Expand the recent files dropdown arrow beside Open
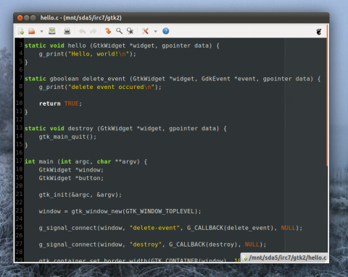348x277 pixels. [x=41, y=31]
